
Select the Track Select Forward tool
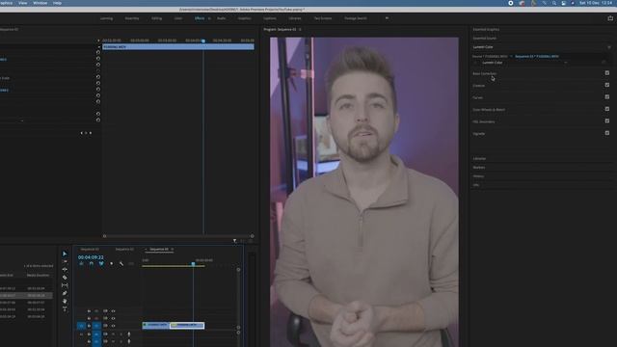[x=65, y=261]
